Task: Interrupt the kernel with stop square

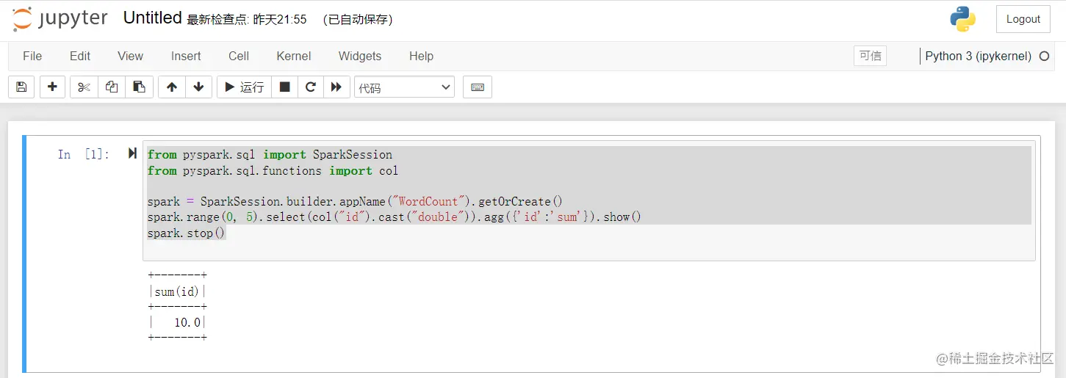Action: pyautogui.click(x=285, y=87)
